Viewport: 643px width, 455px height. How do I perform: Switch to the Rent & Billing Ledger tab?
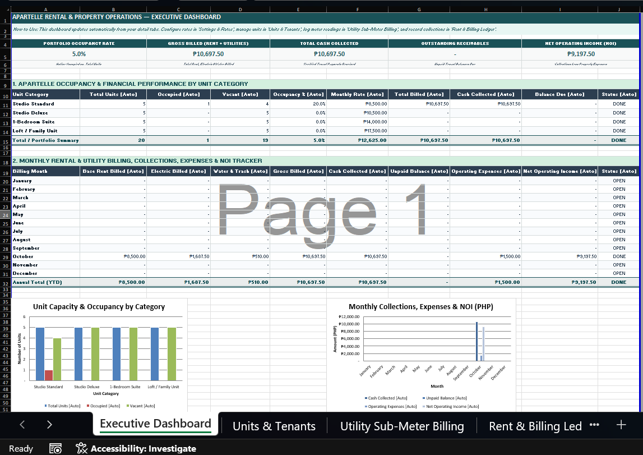(x=535, y=426)
